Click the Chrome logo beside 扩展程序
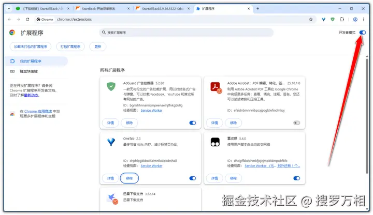Screen dimensions: 373x215 (12, 33)
